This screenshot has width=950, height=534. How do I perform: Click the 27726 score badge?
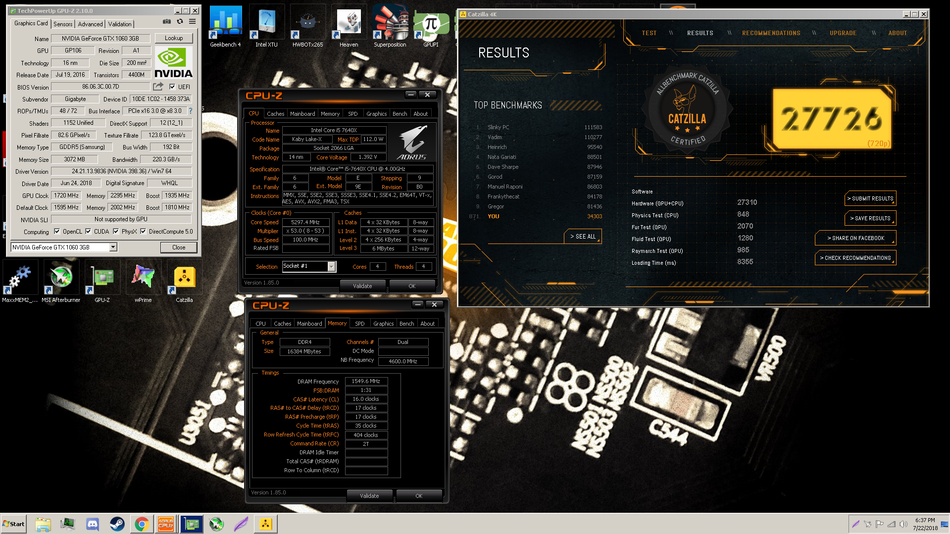tap(832, 119)
